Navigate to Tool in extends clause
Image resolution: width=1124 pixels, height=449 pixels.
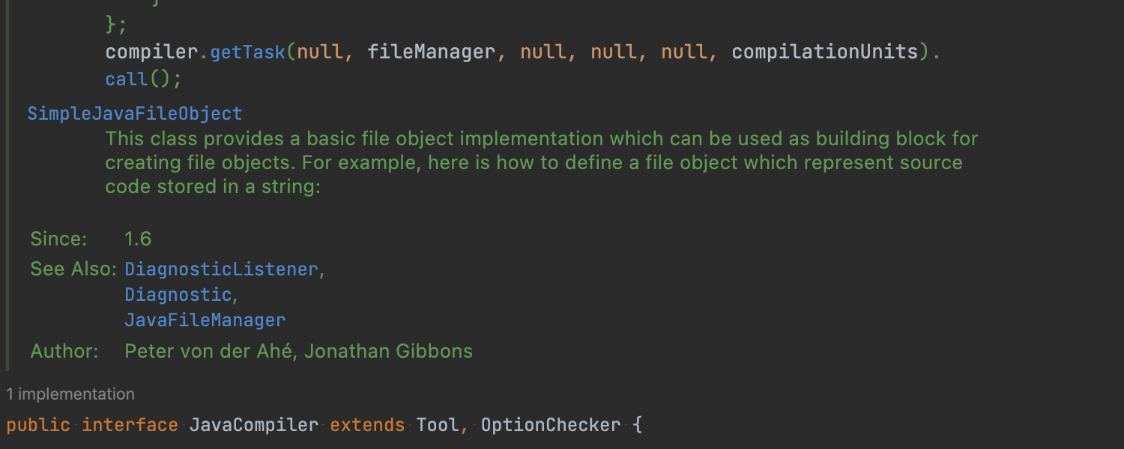pos(437,425)
